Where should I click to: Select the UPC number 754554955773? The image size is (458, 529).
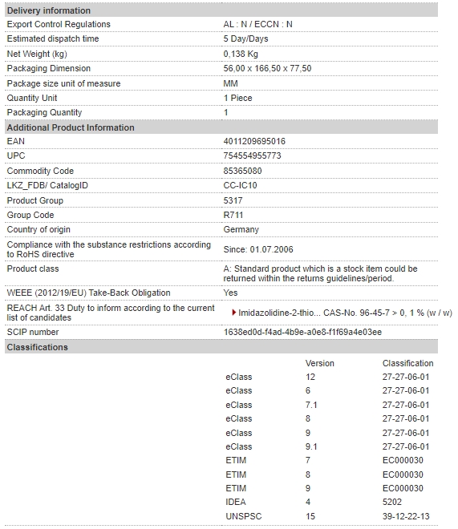tap(252, 155)
